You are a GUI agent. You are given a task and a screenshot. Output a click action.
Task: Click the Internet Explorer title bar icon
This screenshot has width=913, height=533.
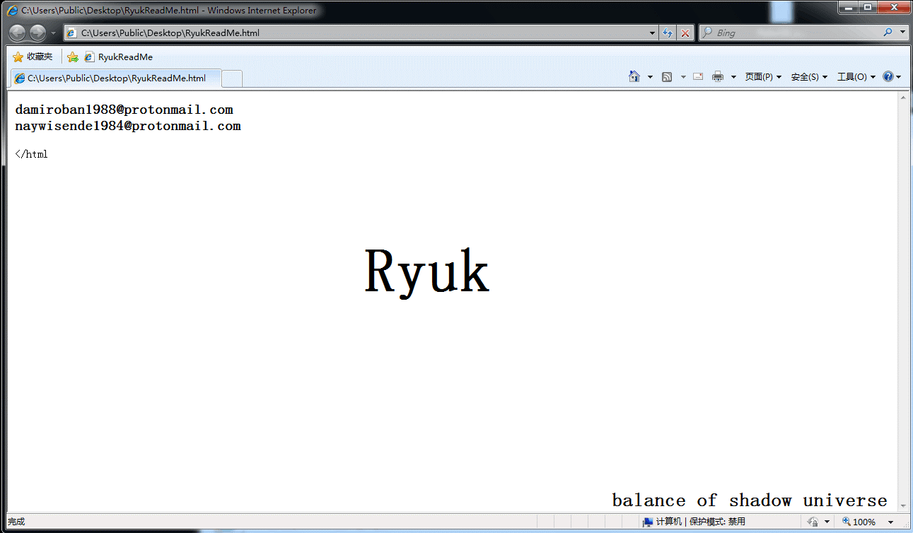(12, 11)
